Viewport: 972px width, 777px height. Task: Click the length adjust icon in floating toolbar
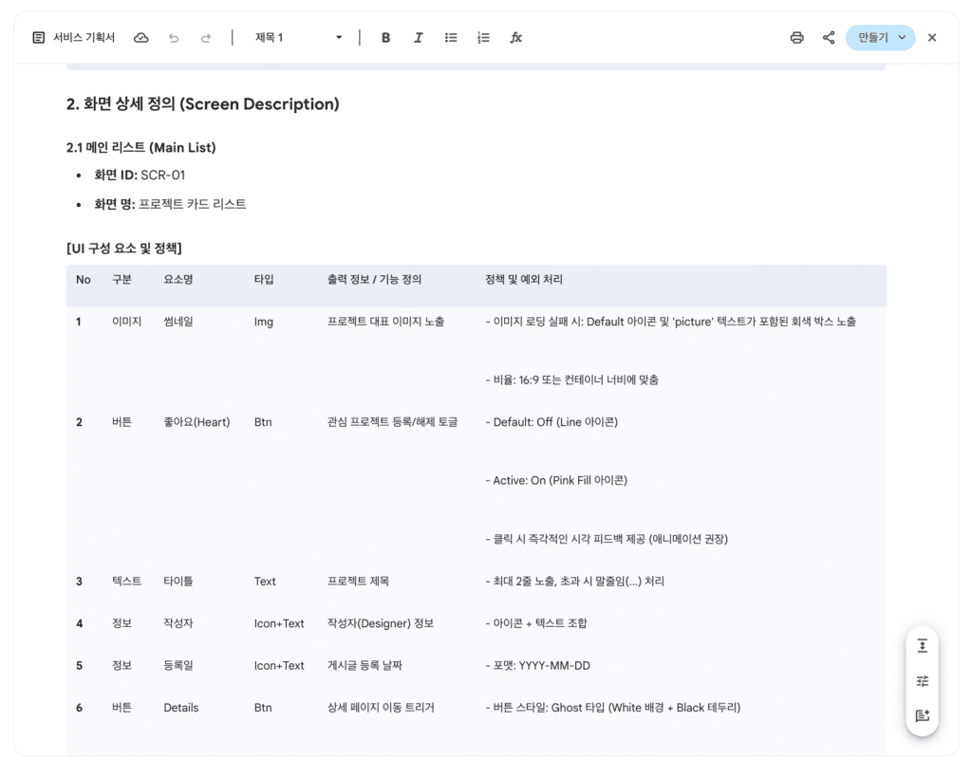point(922,646)
